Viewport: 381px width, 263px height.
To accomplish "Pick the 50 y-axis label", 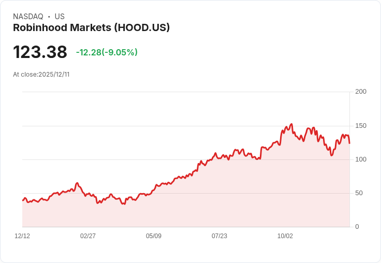I will coord(358,193).
